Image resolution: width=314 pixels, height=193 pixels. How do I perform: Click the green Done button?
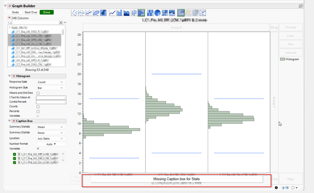(47, 12)
